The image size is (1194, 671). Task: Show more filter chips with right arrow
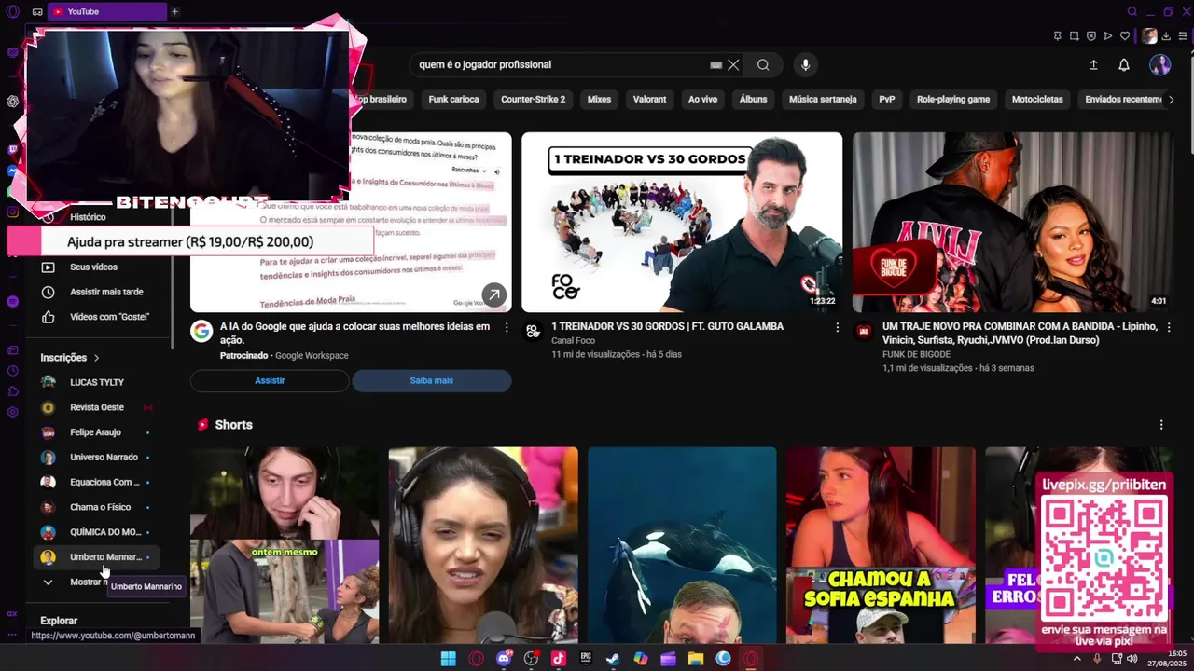[1172, 100]
